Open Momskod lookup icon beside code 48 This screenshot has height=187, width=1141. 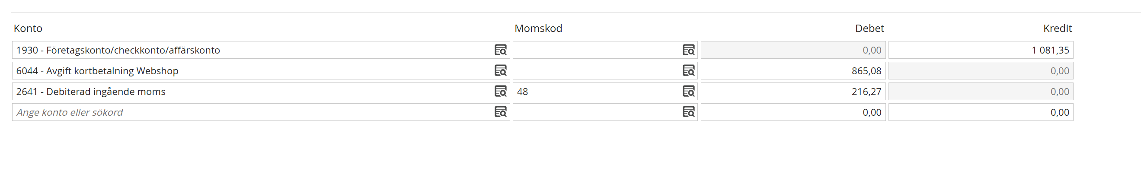click(x=689, y=92)
